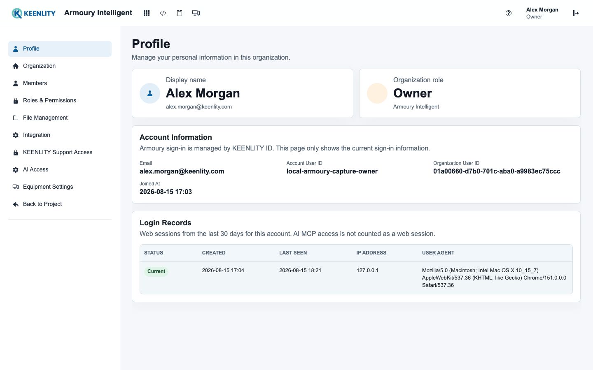Click the Equipment Settings devices icon

(16, 187)
